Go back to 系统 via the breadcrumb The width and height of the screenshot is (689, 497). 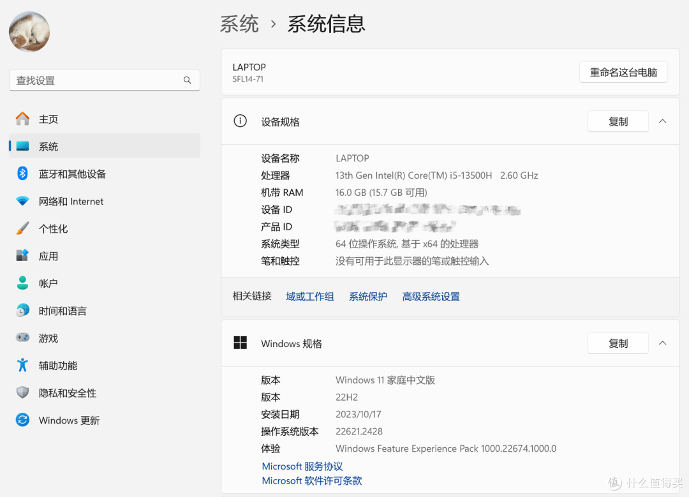[239, 24]
